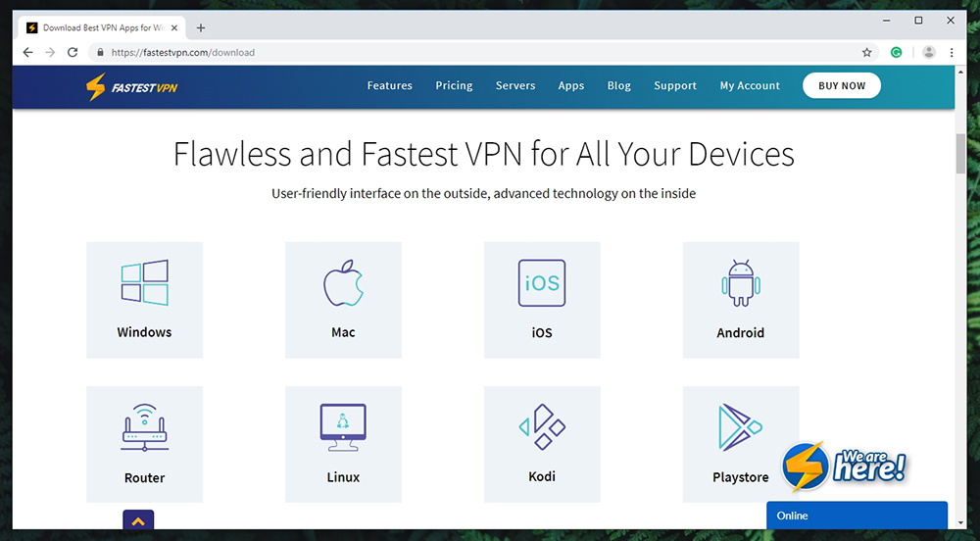Viewport: 980px width, 541px height.
Task: Pick the Android robot icon
Action: point(741,283)
